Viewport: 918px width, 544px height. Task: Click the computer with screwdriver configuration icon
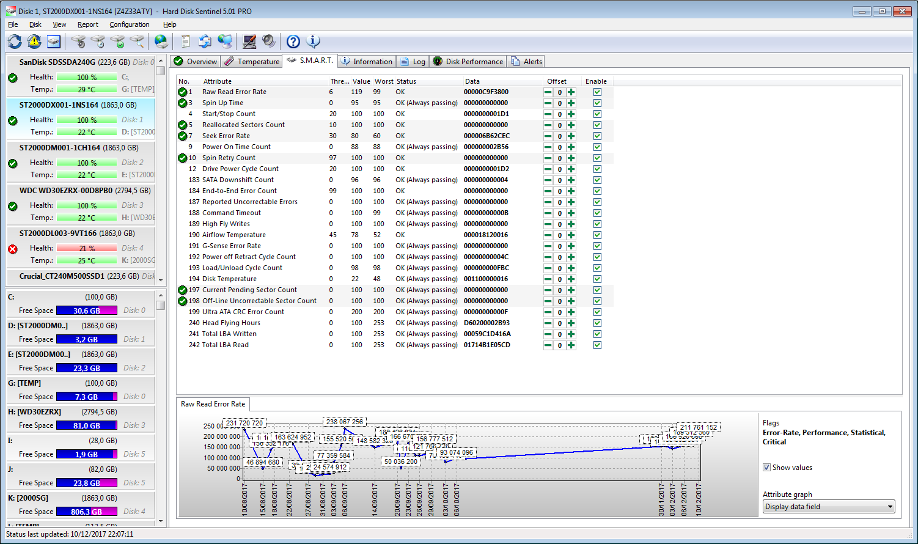249,42
